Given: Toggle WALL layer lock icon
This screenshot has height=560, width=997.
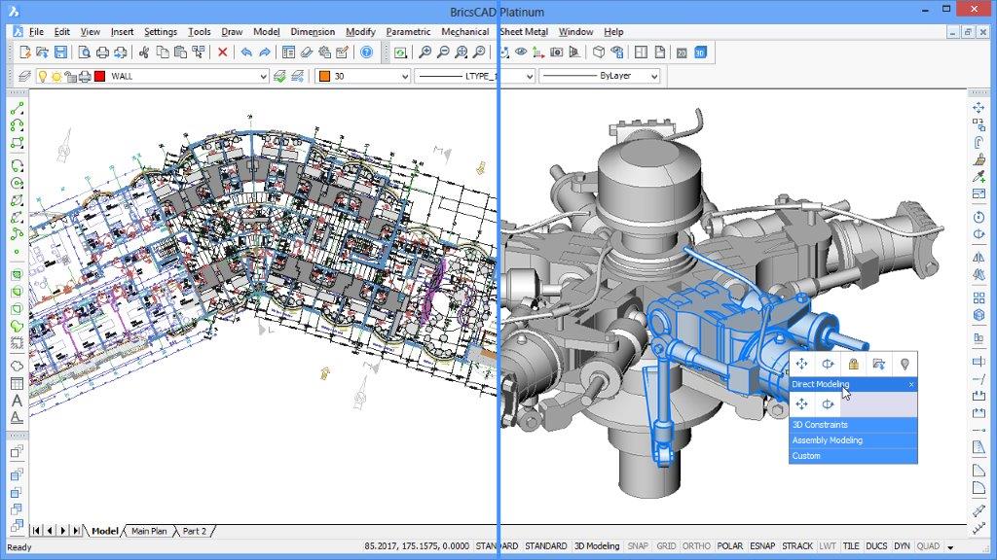Looking at the screenshot, I should pos(70,76).
